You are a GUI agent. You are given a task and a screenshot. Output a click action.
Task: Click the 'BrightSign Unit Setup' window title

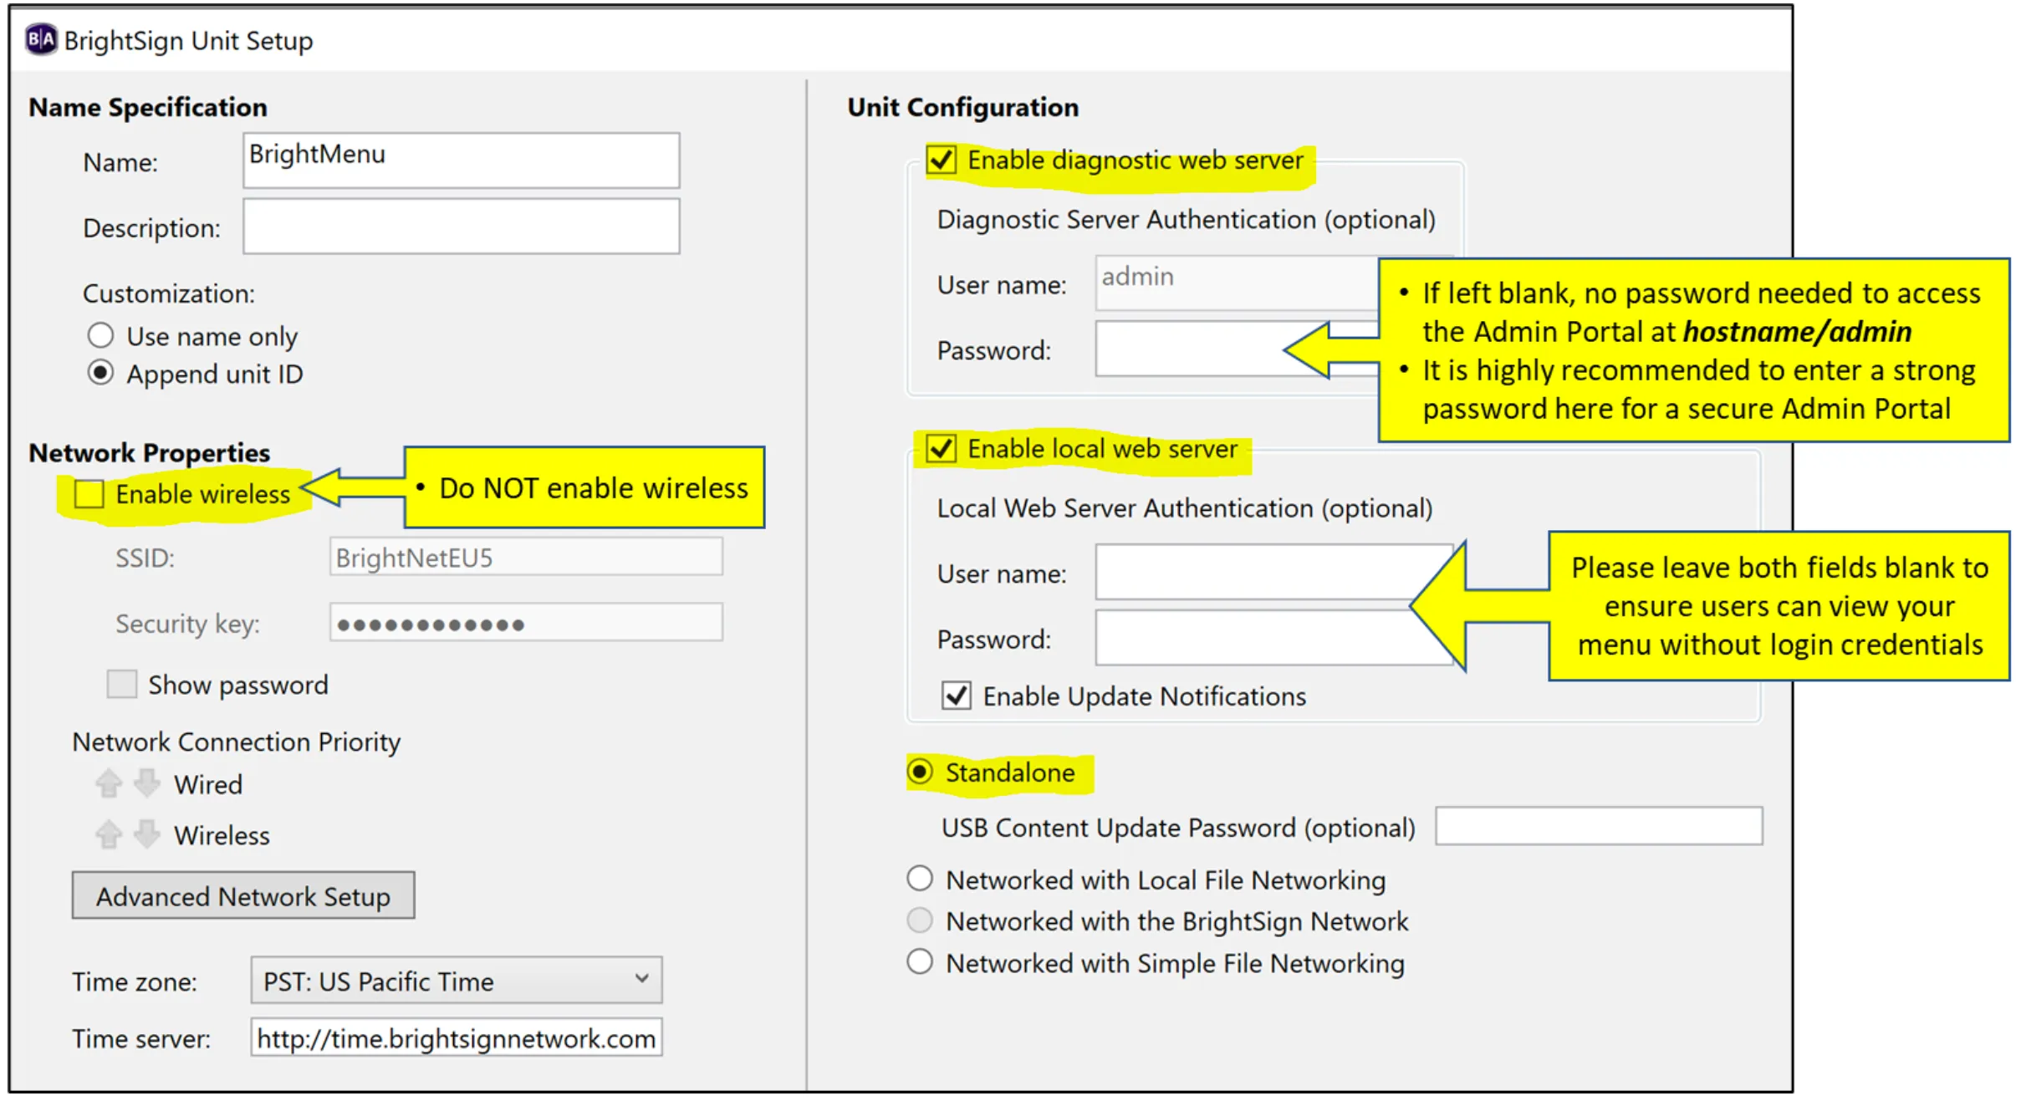click(x=188, y=40)
